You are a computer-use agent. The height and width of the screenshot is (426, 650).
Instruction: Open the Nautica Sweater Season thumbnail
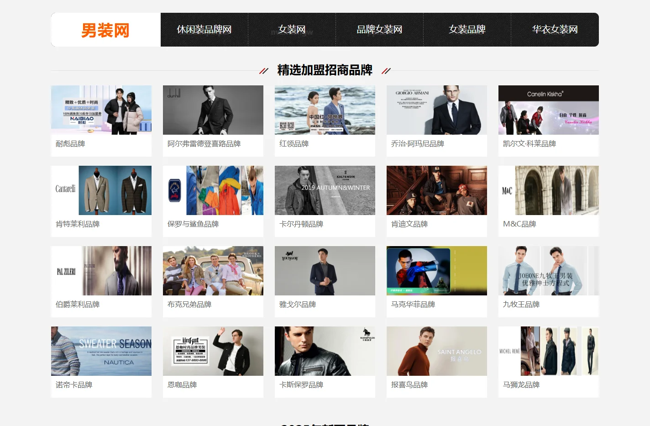pos(101,351)
